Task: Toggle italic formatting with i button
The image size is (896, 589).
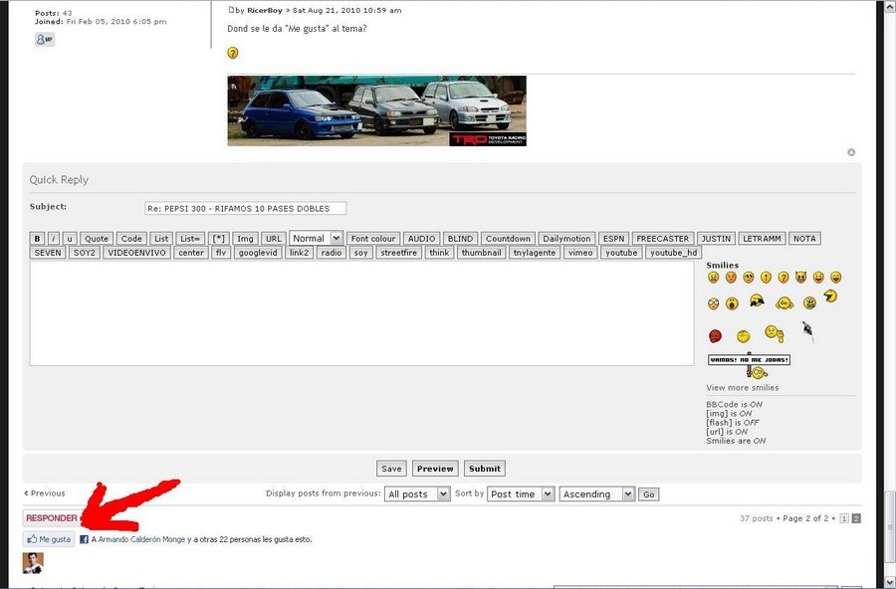Action: click(54, 239)
